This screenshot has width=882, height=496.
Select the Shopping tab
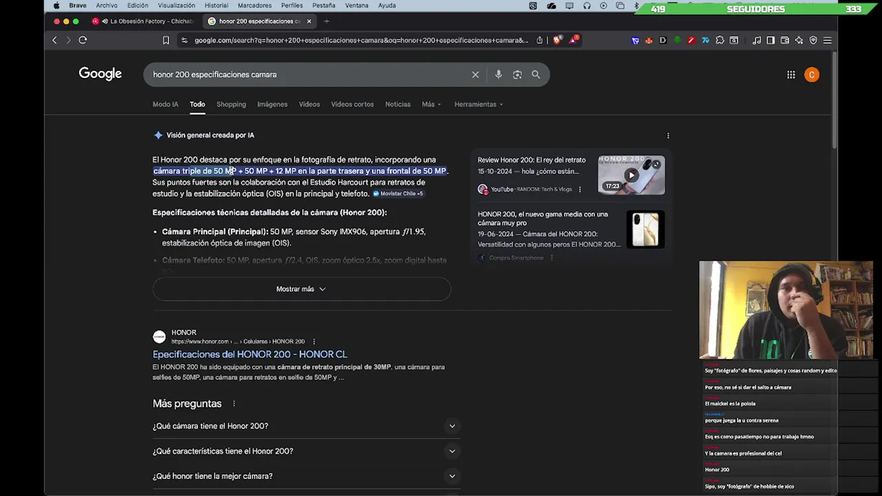coord(231,104)
